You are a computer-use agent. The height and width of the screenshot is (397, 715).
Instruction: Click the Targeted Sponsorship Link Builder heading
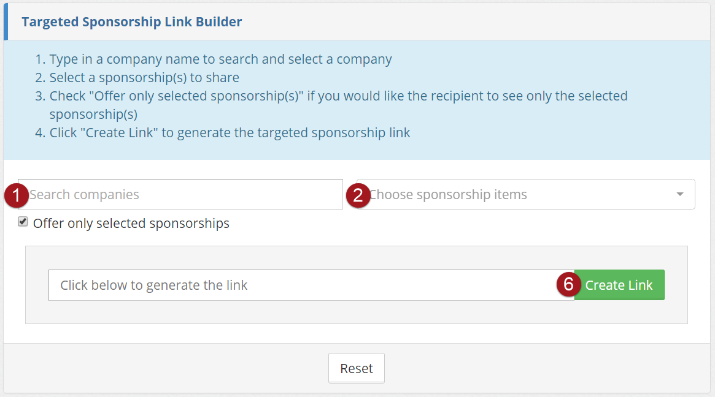point(132,22)
